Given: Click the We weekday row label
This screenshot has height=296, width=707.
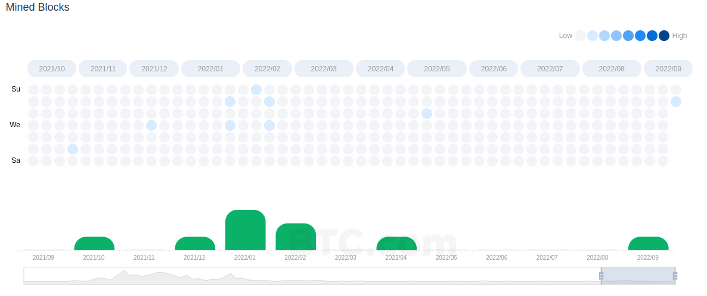Looking at the screenshot, I should pyautogui.click(x=15, y=125).
